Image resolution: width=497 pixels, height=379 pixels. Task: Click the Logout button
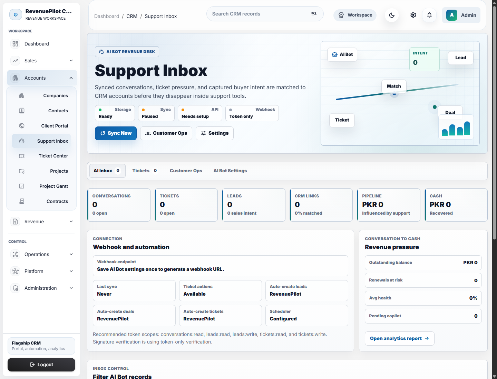(x=41, y=365)
